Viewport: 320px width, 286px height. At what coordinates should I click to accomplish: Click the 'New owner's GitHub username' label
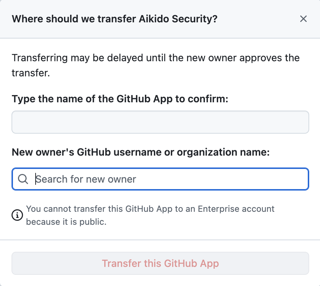click(x=141, y=152)
